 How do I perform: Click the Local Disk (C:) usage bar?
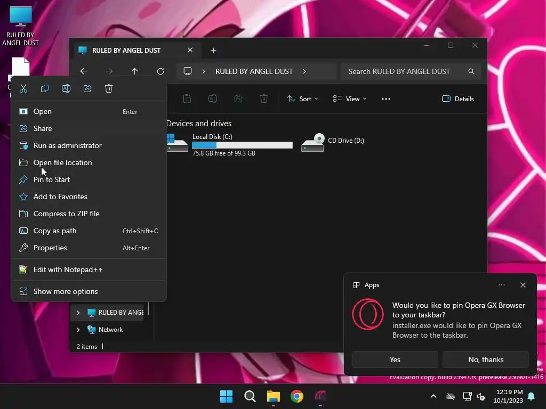click(243, 145)
